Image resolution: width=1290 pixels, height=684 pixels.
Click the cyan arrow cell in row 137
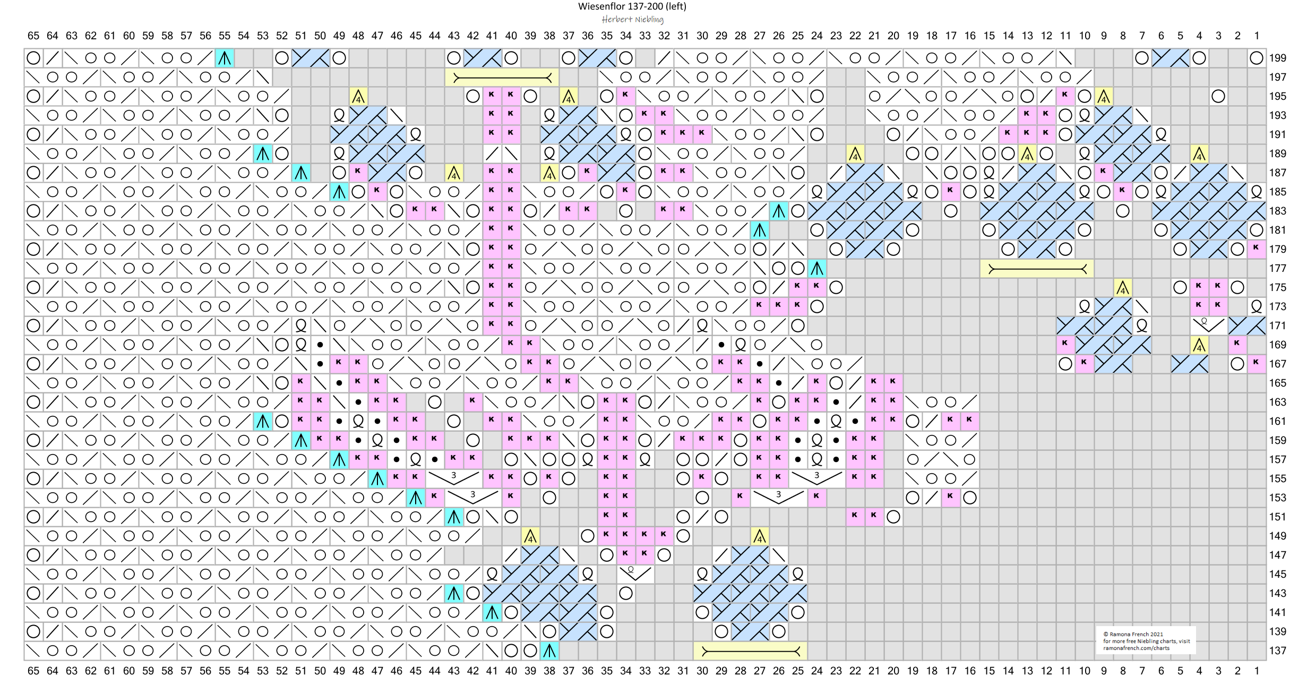549,651
